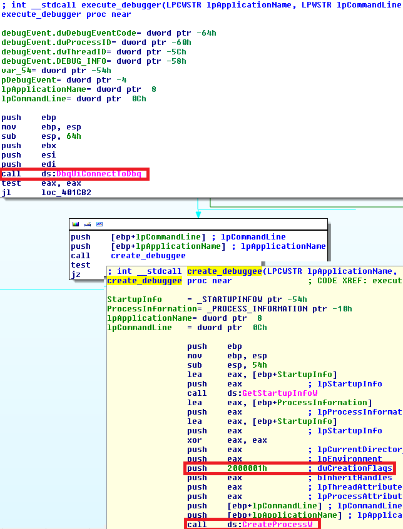Viewport: 403px width, 529px height.
Task: Click the debugEvent.dwProcessID variable line
Action: (x=96, y=43)
